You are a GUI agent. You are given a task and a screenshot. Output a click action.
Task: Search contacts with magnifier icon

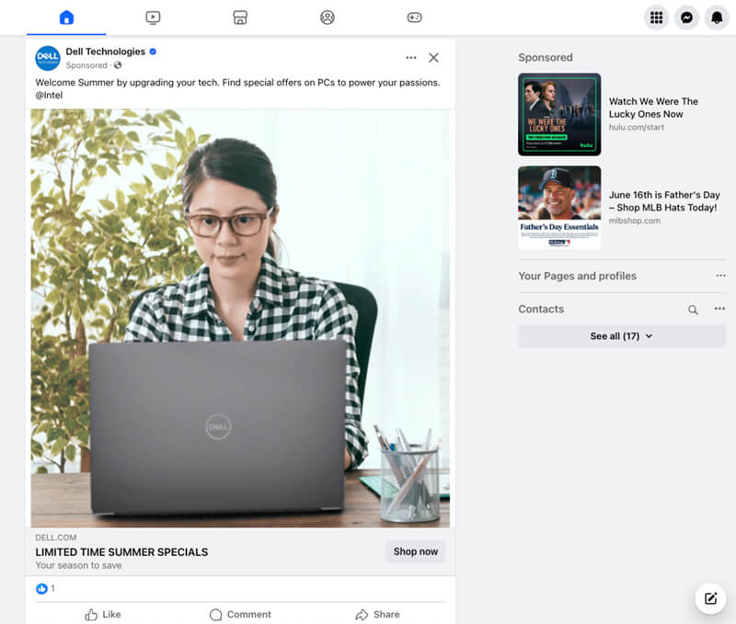693,310
